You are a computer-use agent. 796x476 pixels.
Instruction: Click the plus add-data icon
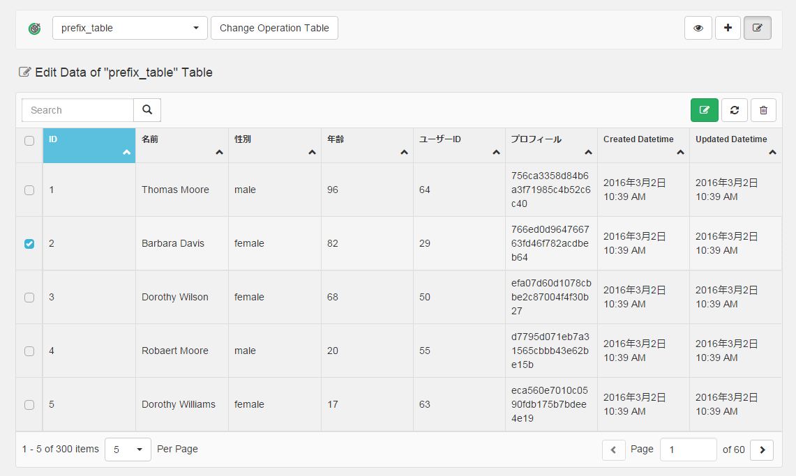pos(728,29)
